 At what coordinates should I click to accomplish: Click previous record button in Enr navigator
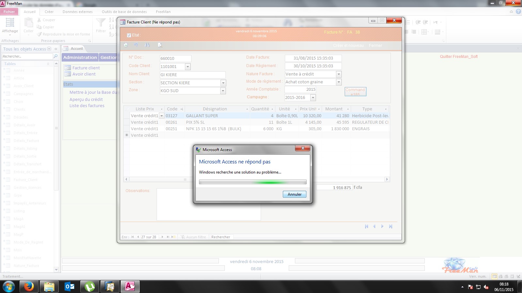(138, 237)
